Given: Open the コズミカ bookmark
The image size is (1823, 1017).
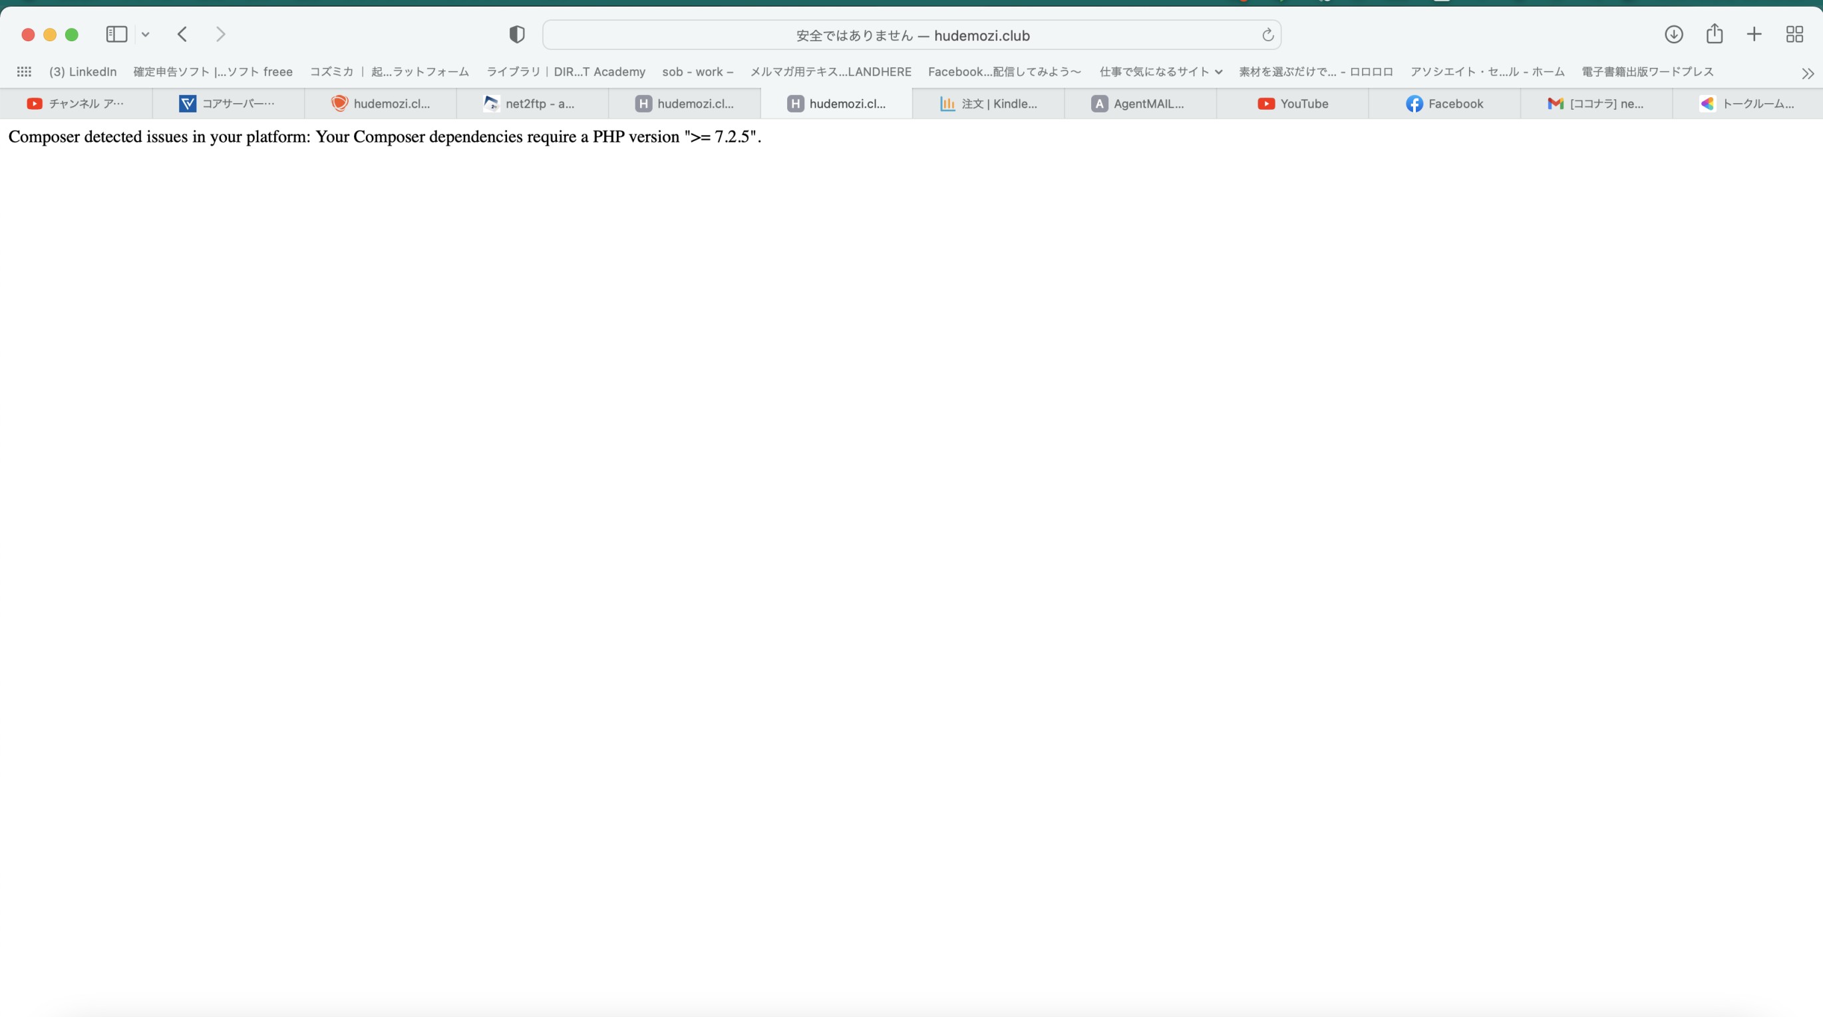Looking at the screenshot, I should pos(389,71).
